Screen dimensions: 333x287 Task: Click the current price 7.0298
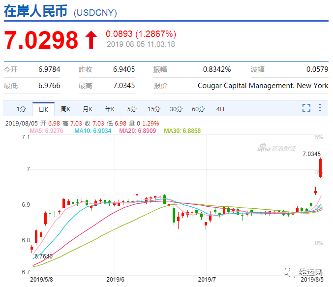coord(41,40)
